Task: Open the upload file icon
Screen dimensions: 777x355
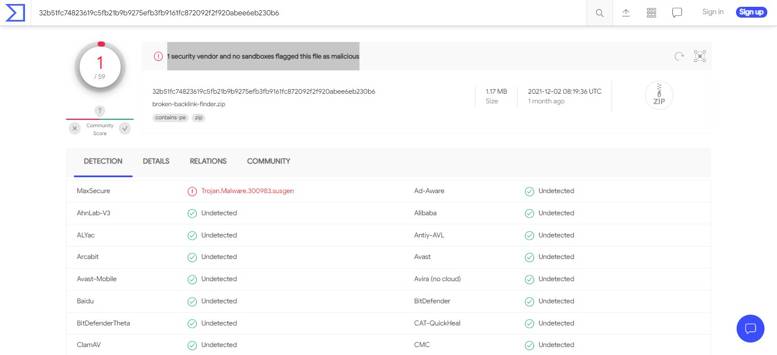Action: point(626,12)
